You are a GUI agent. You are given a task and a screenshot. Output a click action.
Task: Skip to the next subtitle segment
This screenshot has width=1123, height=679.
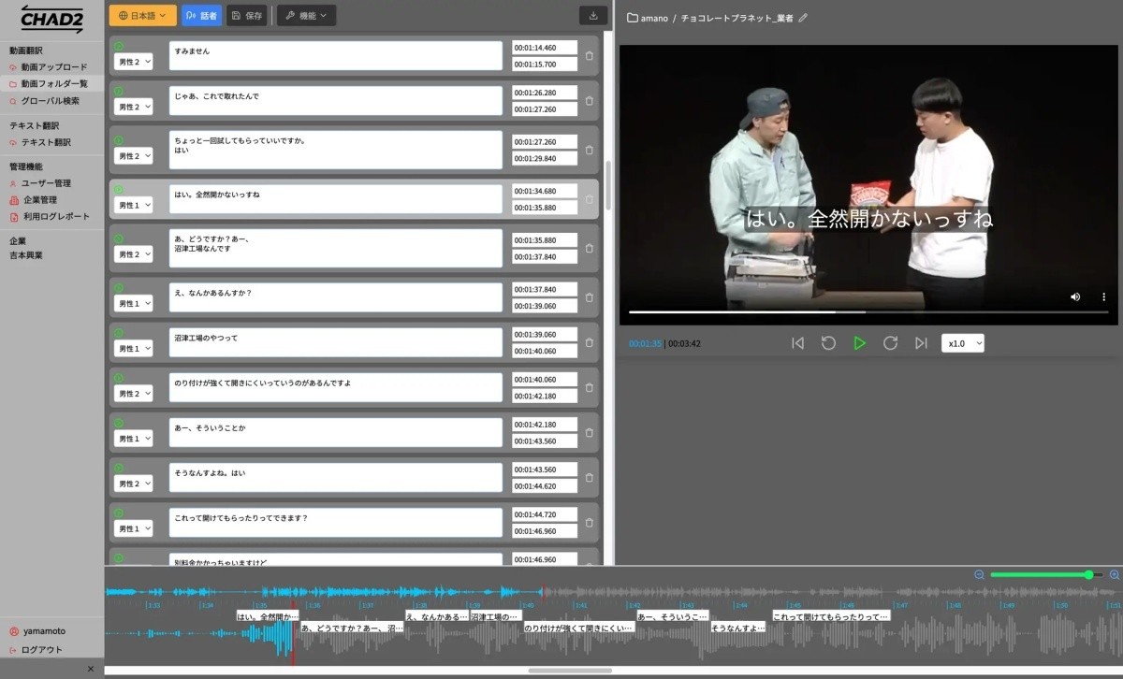coord(921,343)
